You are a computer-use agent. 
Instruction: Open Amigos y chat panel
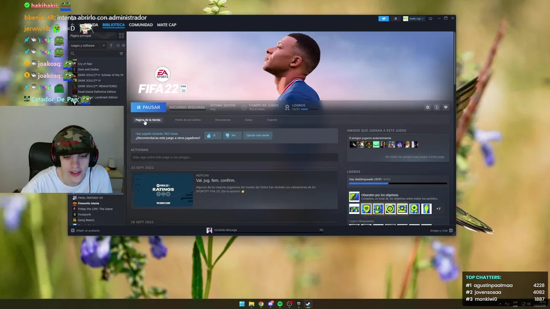click(441, 230)
